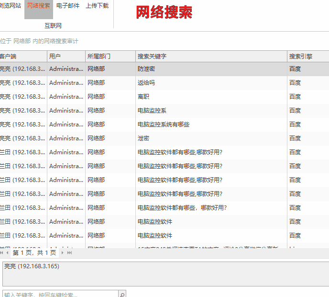Go to the next page arrow
329x297 pixels.
63,252
